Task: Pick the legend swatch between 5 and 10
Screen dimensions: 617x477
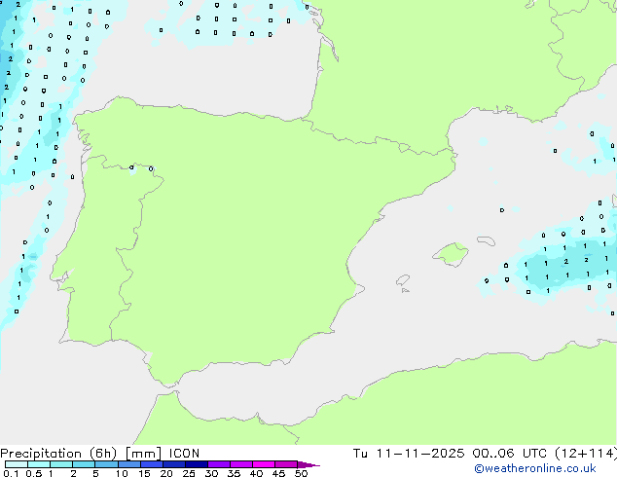Action: pyautogui.click(x=106, y=464)
